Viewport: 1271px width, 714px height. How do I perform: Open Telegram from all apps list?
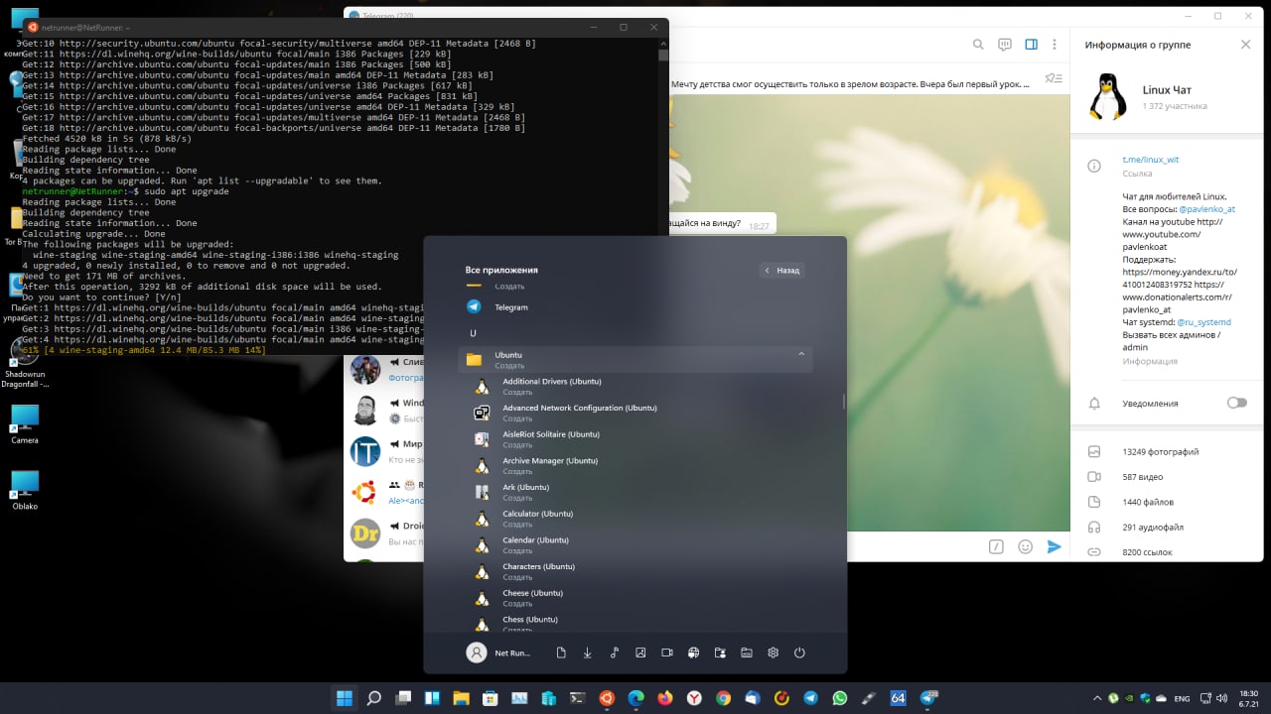tap(635, 307)
